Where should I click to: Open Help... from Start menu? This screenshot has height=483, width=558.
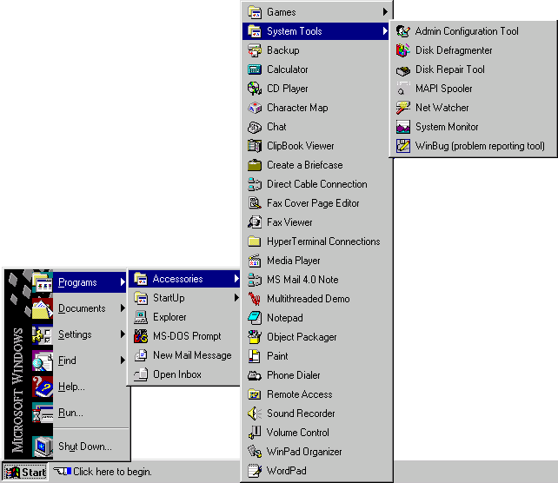79,387
